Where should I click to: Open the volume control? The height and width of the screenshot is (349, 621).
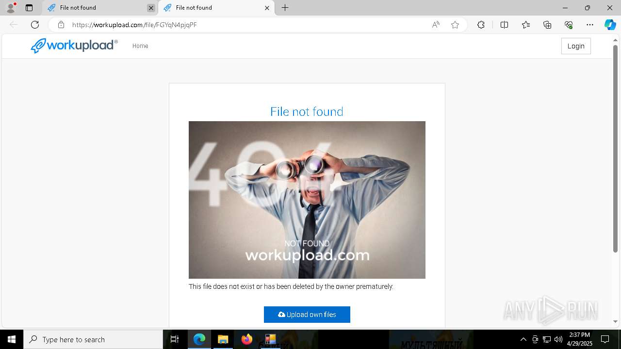click(x=558, y=339)
